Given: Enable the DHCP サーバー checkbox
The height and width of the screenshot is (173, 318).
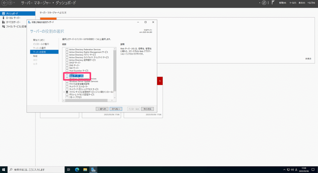Looking at the screenshot, I should point(67,63).
